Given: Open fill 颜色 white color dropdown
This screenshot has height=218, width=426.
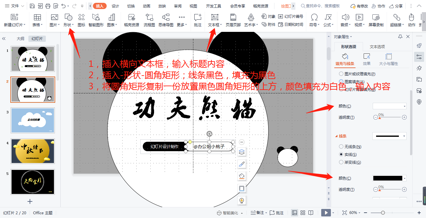Looking at the screenshot, I should [390, 106].
